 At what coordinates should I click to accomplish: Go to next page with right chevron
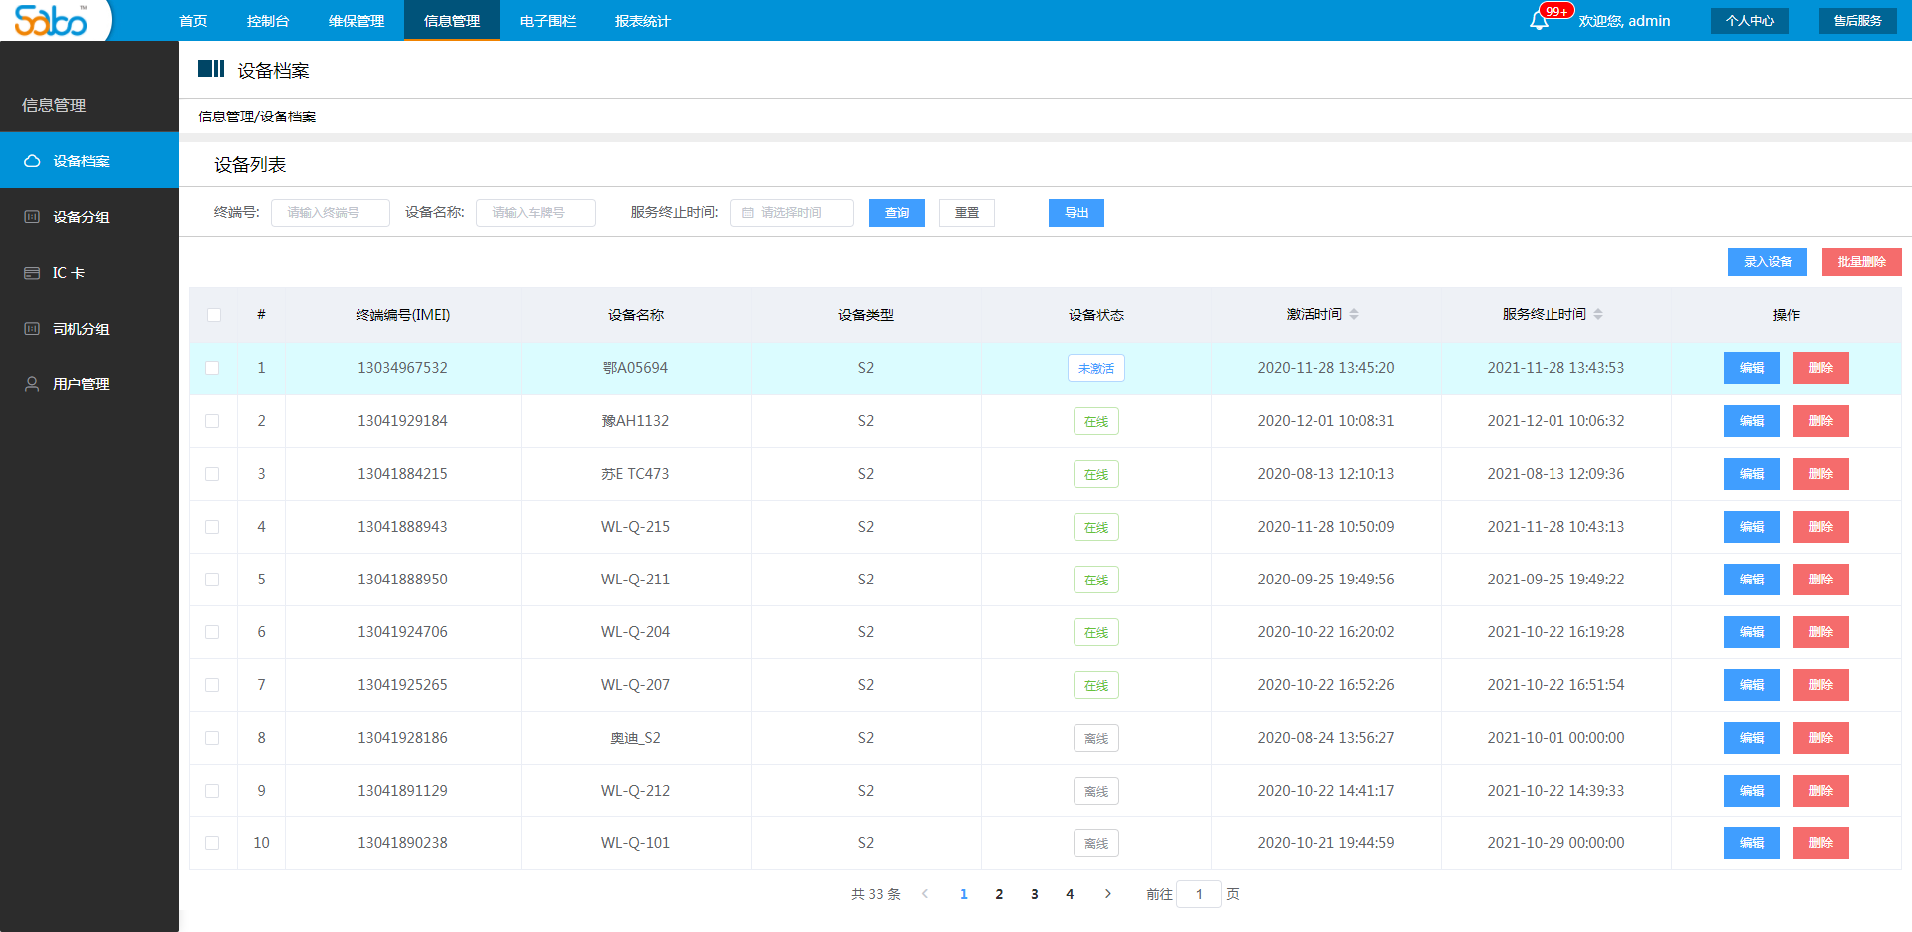click(x=1107, y=894)
